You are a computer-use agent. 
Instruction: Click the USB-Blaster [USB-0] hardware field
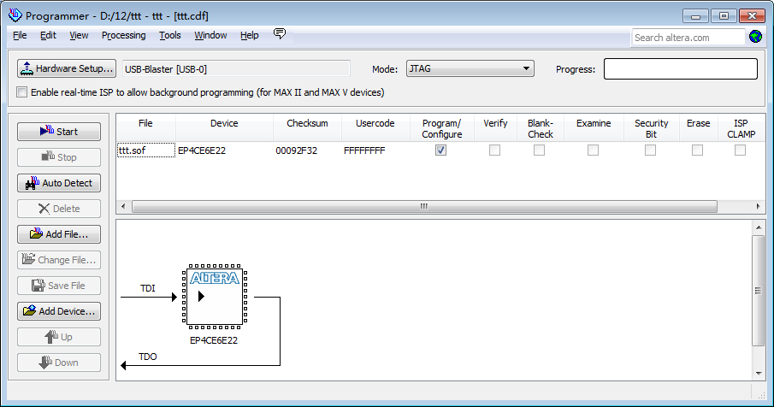pos(236,69)
